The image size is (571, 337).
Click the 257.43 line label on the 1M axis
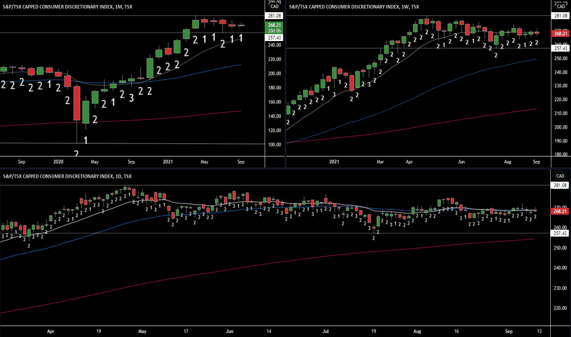pos(274,38)
